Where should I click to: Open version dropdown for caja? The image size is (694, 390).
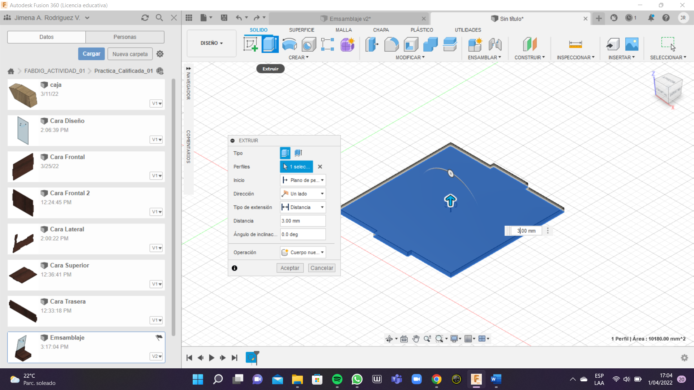tap(156, 104)
